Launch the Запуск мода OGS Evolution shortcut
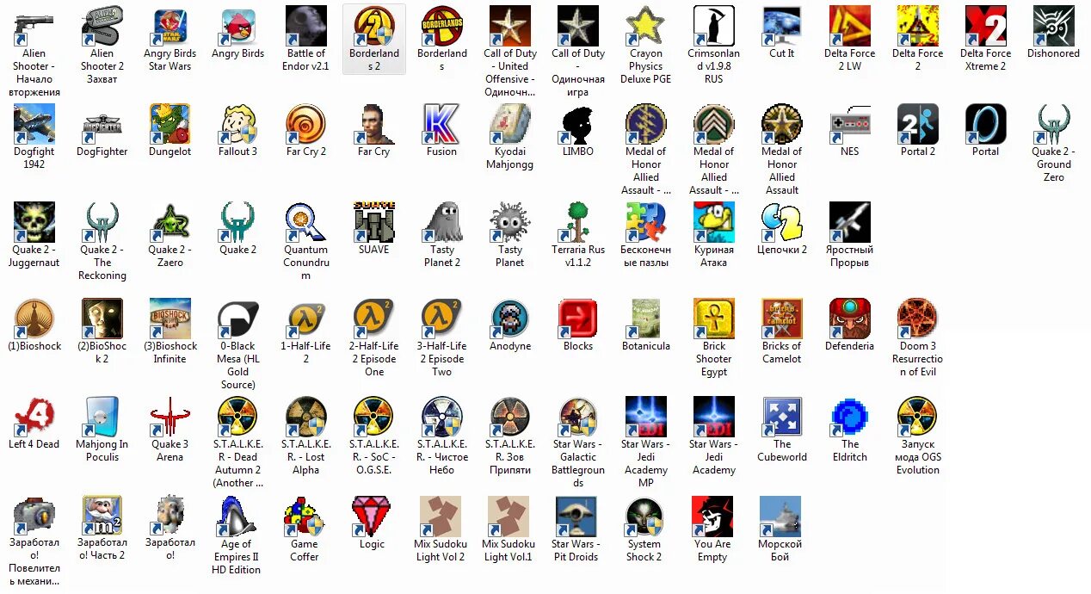The width and height of the screenshot is (1091, 594). click(917, 417)
